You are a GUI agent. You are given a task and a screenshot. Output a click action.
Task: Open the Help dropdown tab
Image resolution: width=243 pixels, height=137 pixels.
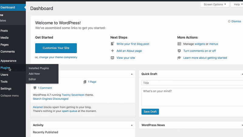pyautogui.click(x=237, y=4)
